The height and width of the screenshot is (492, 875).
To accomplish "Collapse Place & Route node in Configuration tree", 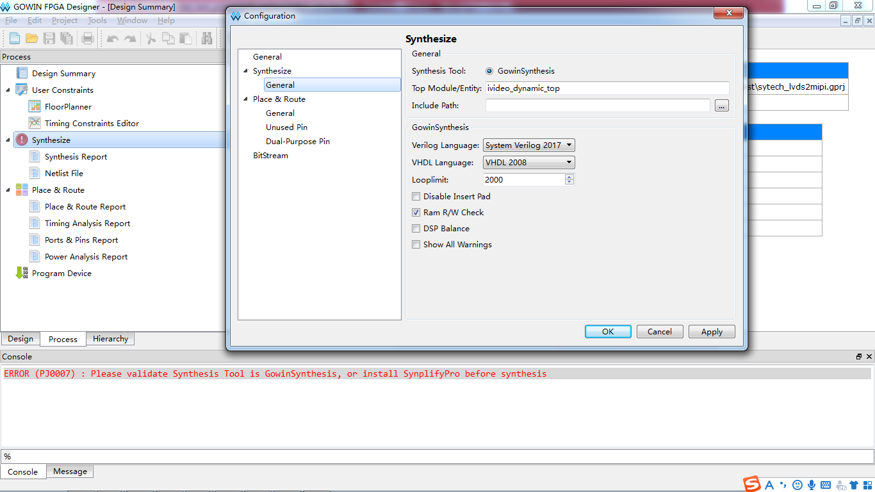I will (x=246, y=99).
